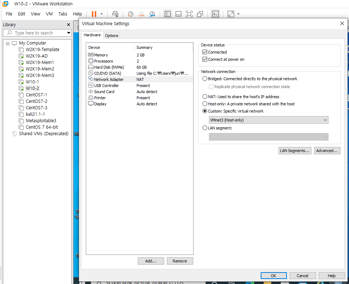Collapse the My Computer tree node
The width and height of the screenshot is (349, 284).
pyautogui.click(x=8, y=43)
